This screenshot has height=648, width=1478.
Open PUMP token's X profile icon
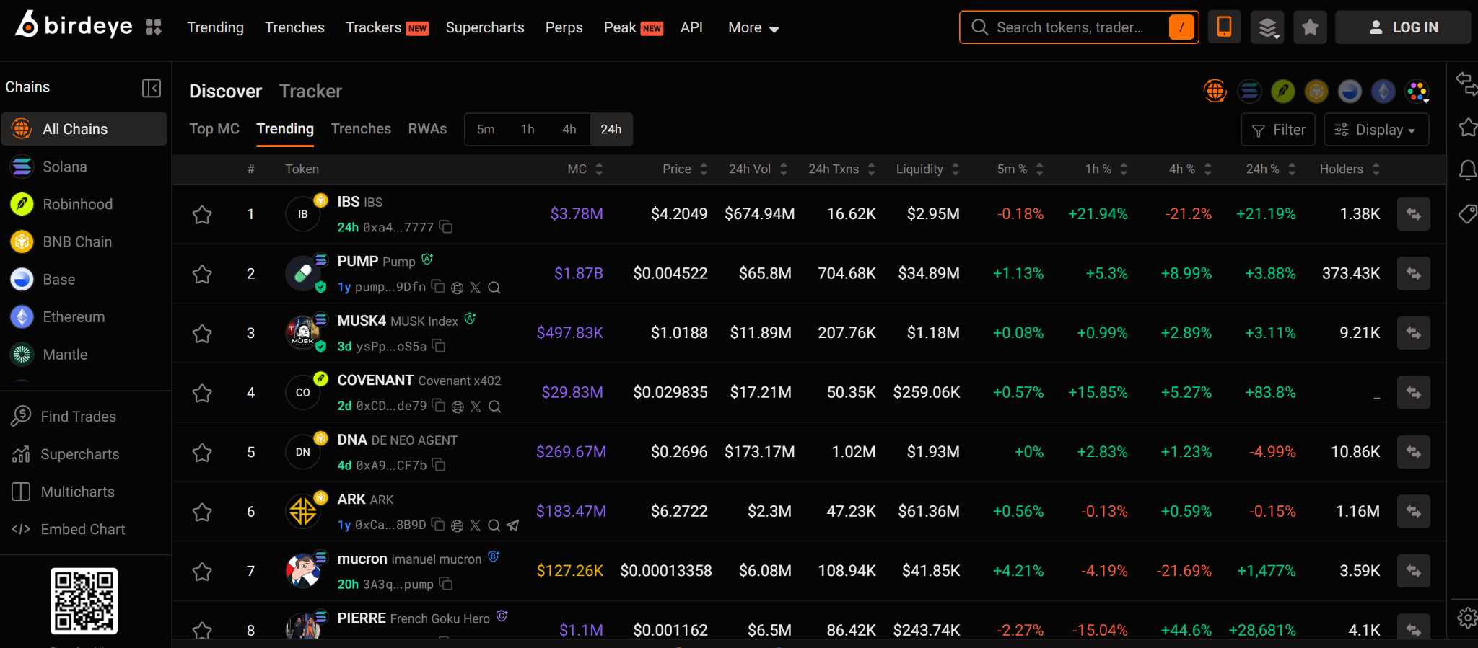(476, 288)
